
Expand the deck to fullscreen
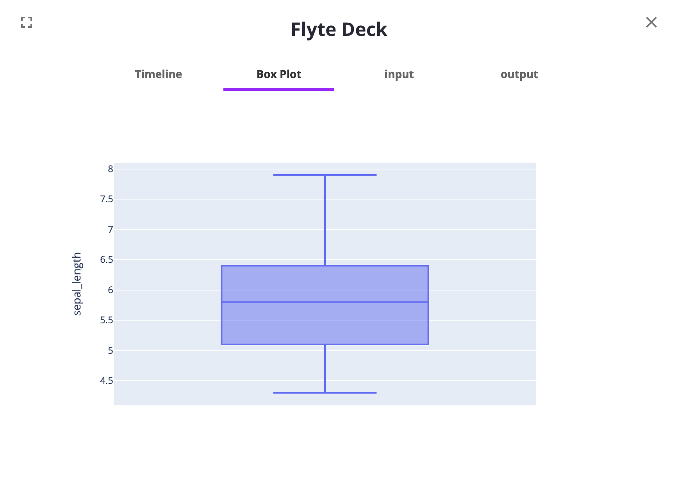click(x=27, y=22)
